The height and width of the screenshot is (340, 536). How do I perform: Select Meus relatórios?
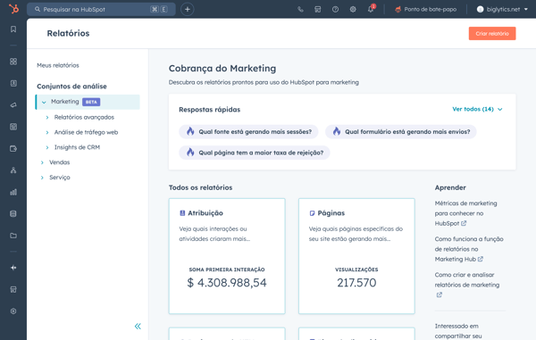click(58, 65)
